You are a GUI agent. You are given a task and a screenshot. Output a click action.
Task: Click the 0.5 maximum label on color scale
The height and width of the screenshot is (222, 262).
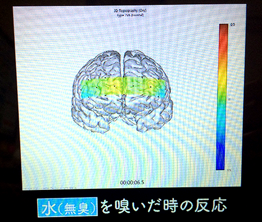coord(233,25)
